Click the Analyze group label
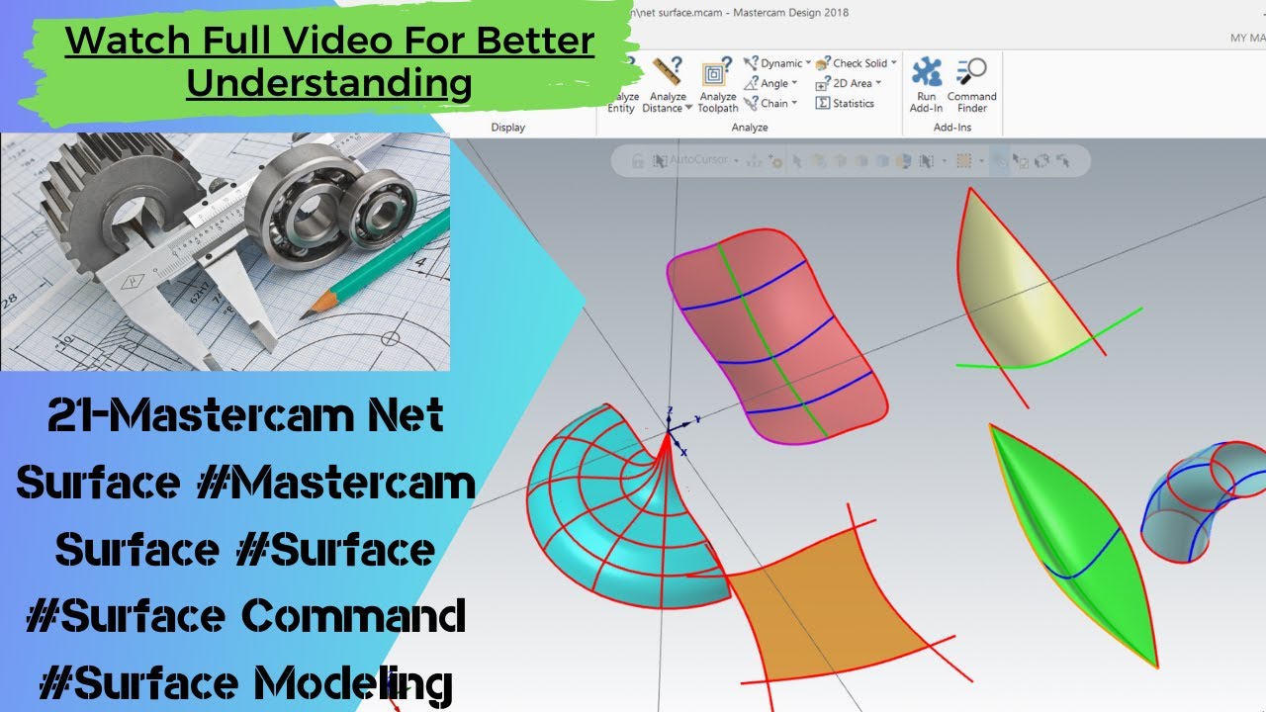Viewport: 1266px width, 712px height. 750,128
